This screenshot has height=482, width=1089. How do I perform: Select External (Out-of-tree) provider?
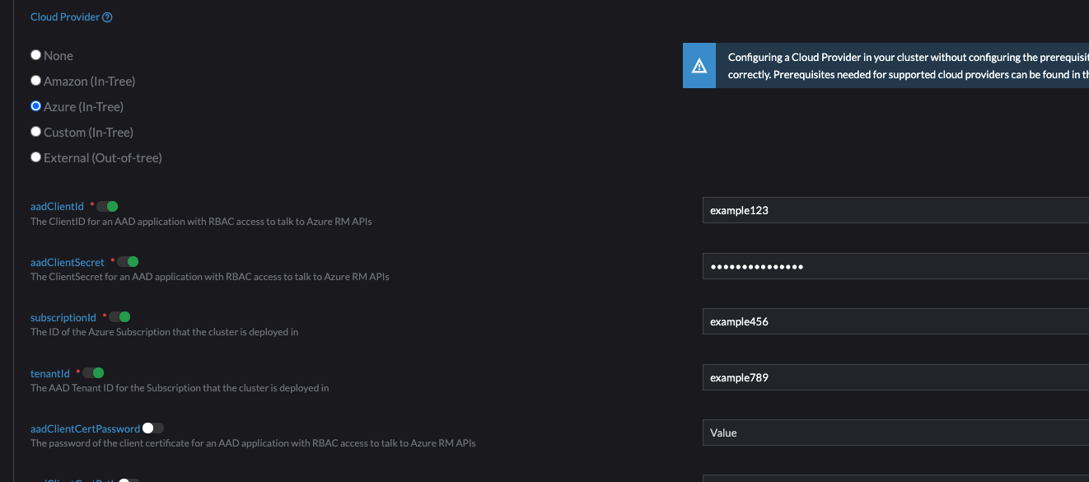click(x=35, y=157)
